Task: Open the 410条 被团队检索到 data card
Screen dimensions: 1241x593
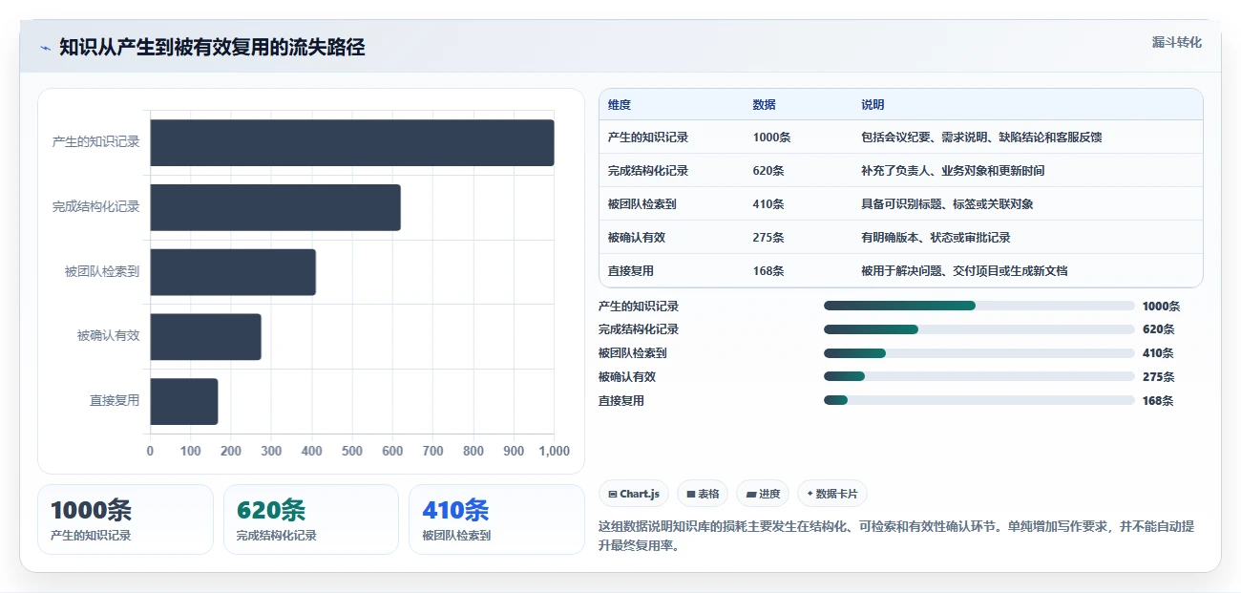Action: pyautogui.click(x=496, y=519)
